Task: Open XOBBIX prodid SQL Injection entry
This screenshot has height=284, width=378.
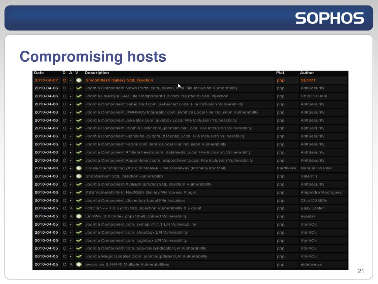Action: (148, 184)
